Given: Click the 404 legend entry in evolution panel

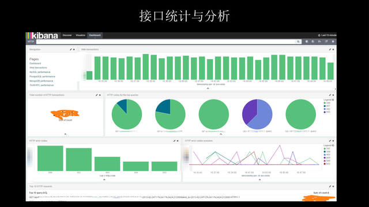Looking at the screenshot, I should pos(327,158).
